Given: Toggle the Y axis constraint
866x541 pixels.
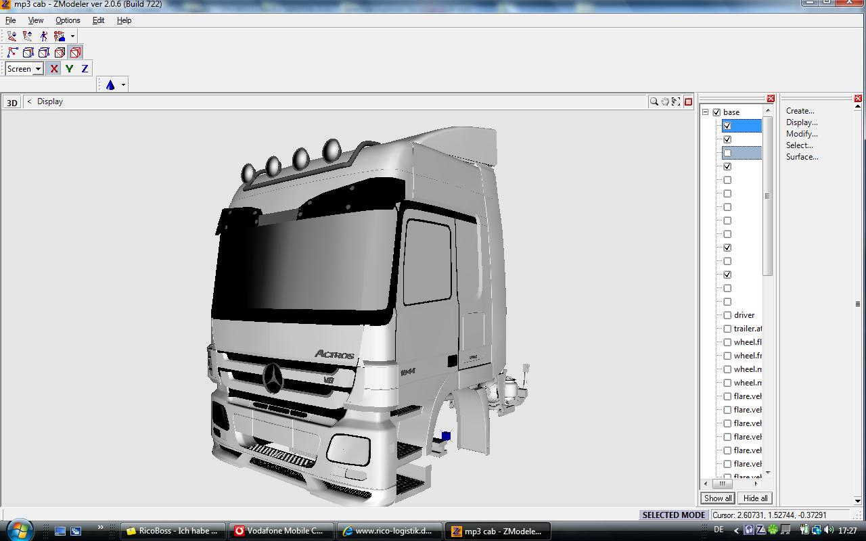Looking at the screenshot, I should pyautogui.click(x=69, y=68).
